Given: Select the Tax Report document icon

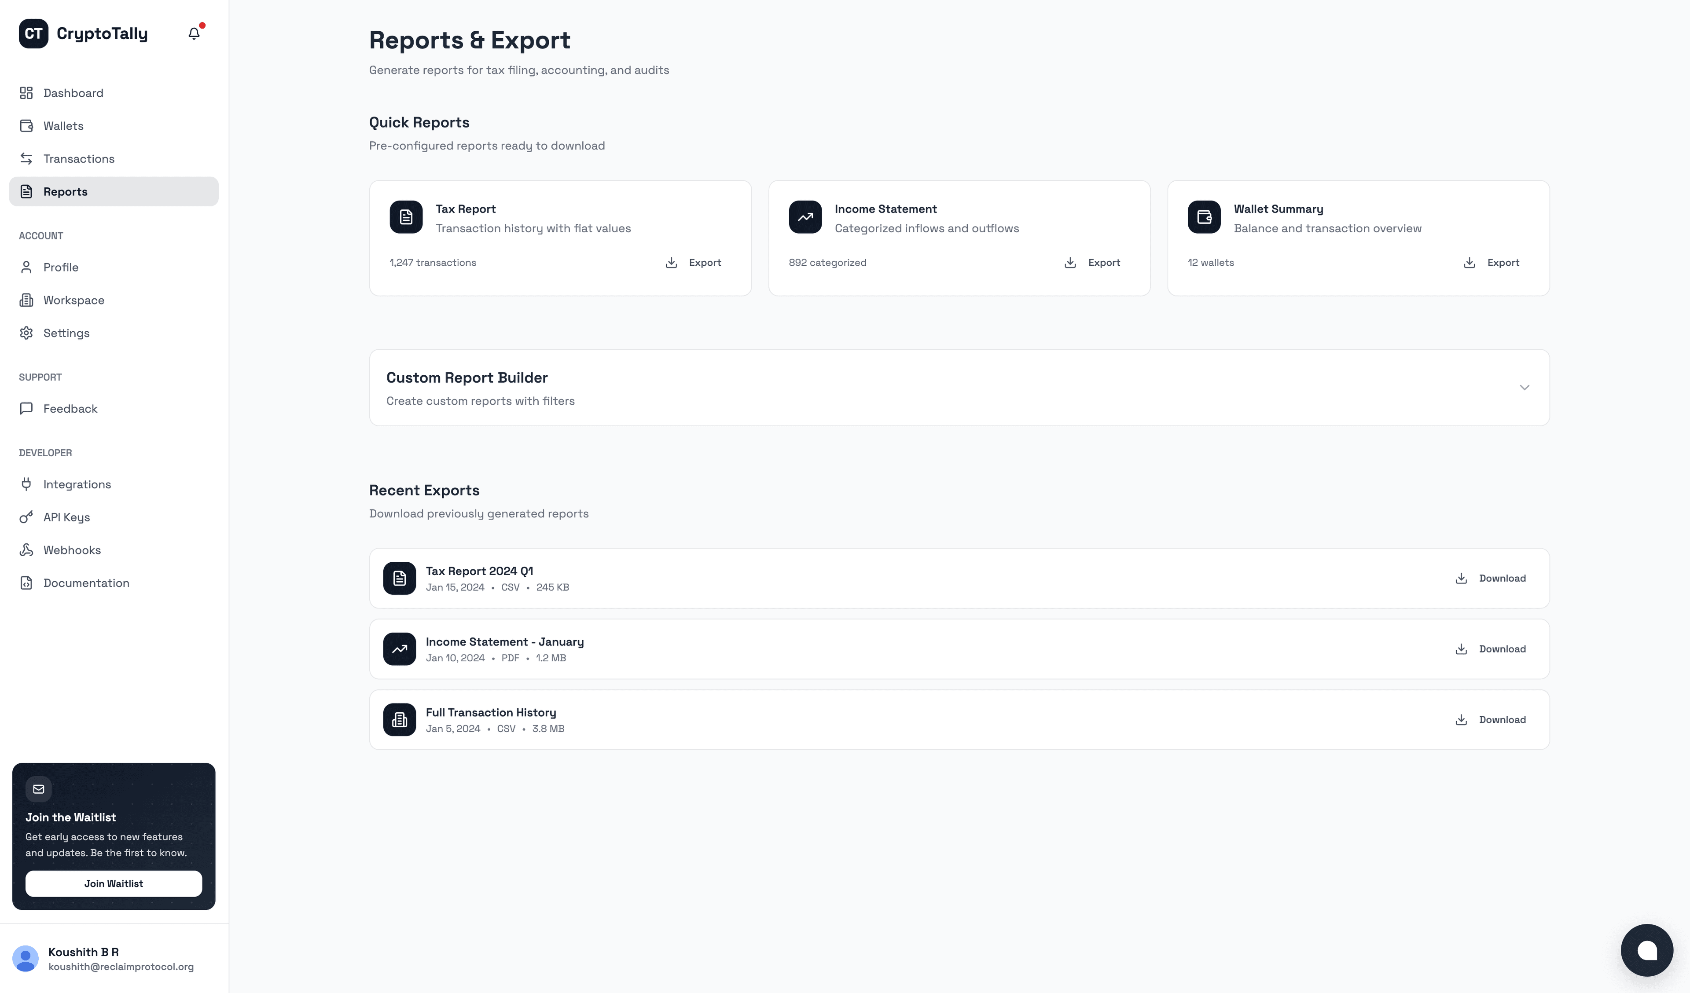Looking at the screenshot, I should (x=406, y=216).
